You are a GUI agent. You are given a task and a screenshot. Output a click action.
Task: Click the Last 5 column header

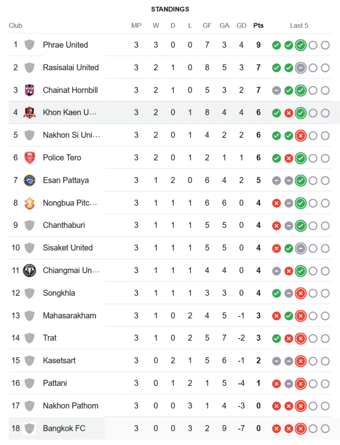tap(299, 25)
